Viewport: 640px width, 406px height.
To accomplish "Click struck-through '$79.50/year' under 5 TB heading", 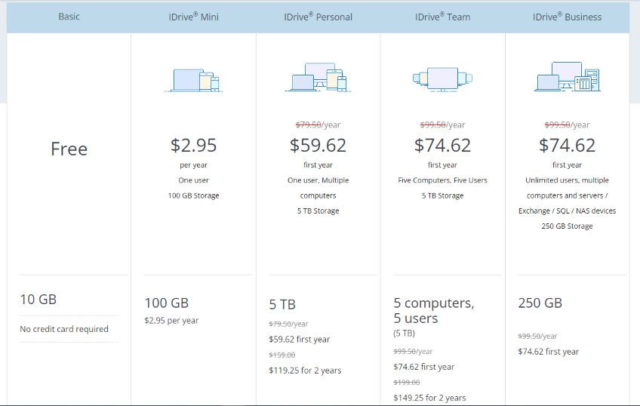I will point(288,324).
